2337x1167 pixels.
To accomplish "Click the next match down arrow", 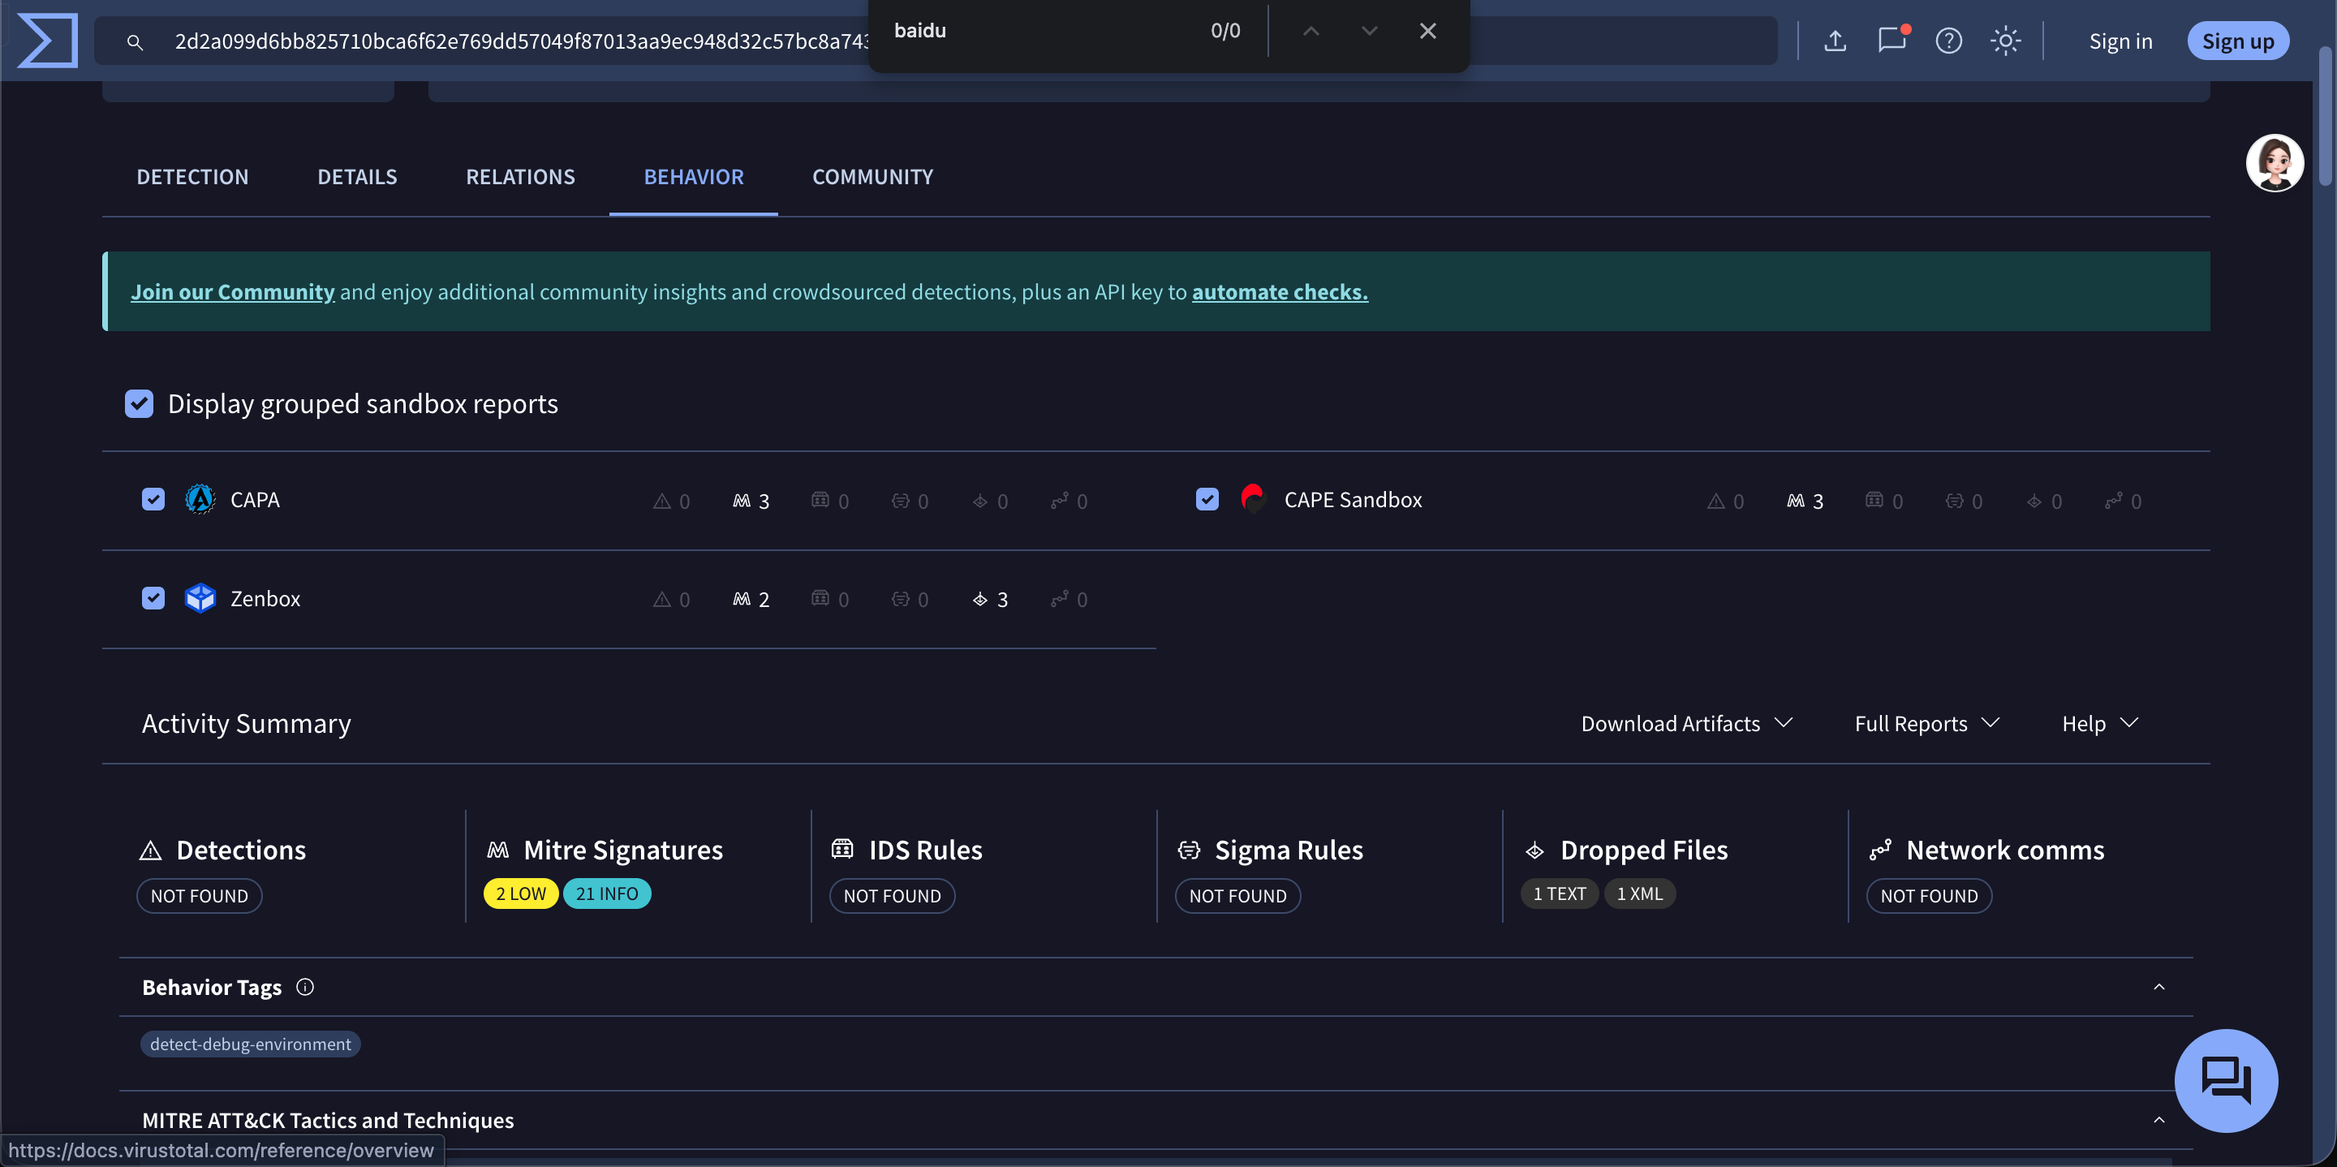I will (x=1369, y=31).
